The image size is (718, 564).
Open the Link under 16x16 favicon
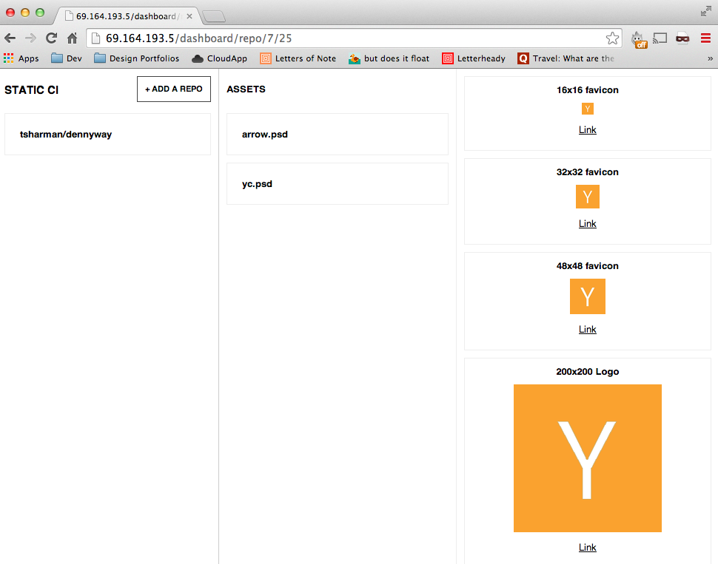(x=588, y=130)
